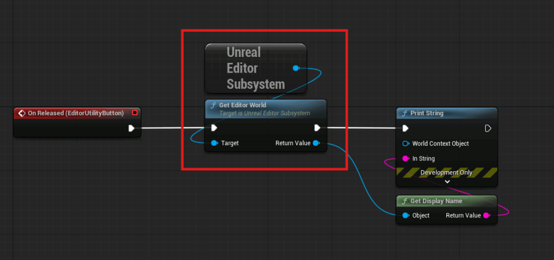This screenshot has width=554, height=260.
Task: Click the function icon on Print String
Action: tap(405, 113)
